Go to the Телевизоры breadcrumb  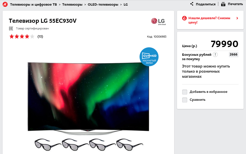[x=72, y=5]
